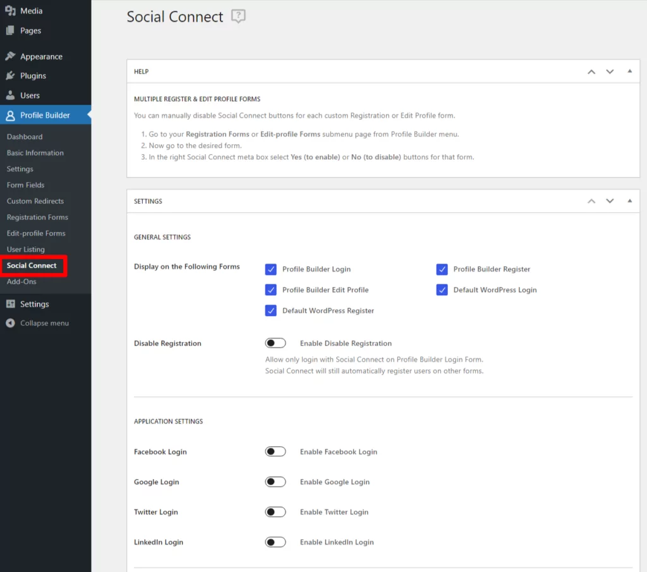Enable the LinkedIn Login switch
The height and width of the screenshot is (572, 647).
[x=275, y=542]
